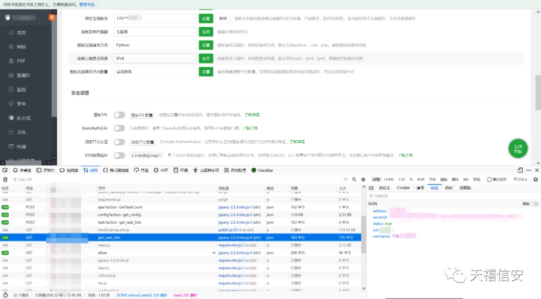
Task: Click the 文件 folder icon in sidebar
Action: (11, 132)
